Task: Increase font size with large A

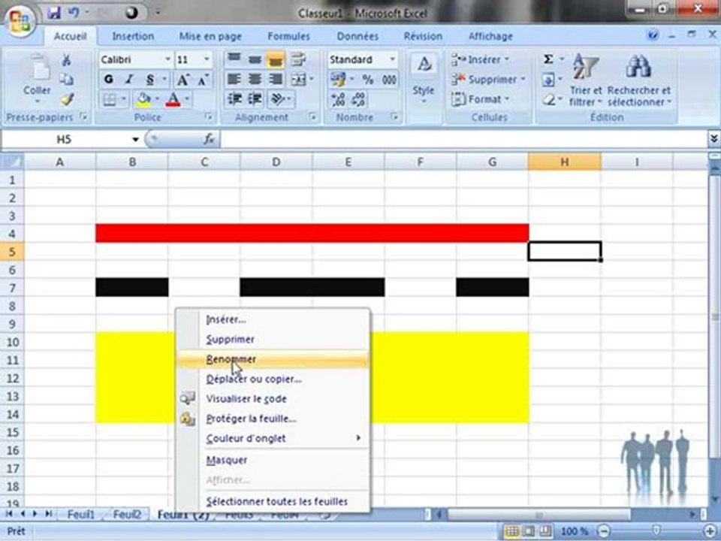Action: pos(183,80)
